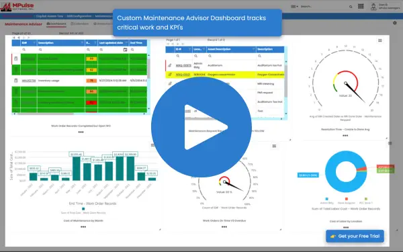Click End Time column header in work orders

click(x=136, y=43)
